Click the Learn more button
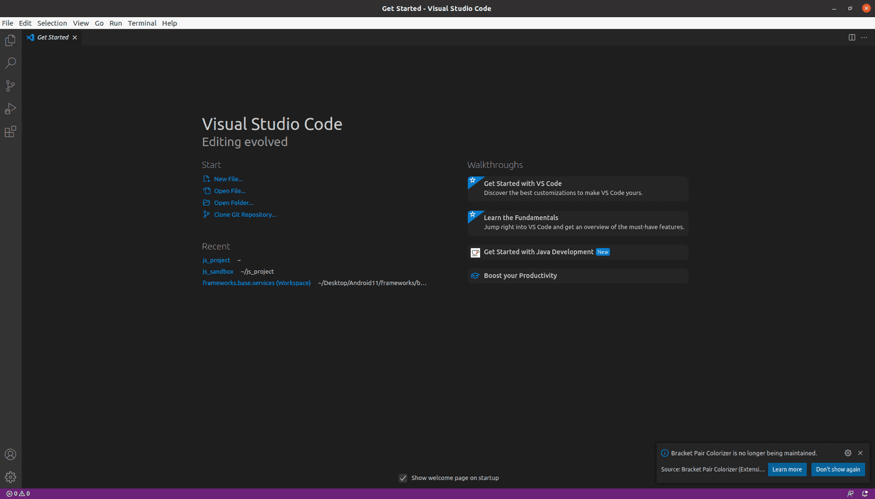875x499 pixels. (787, 469)
